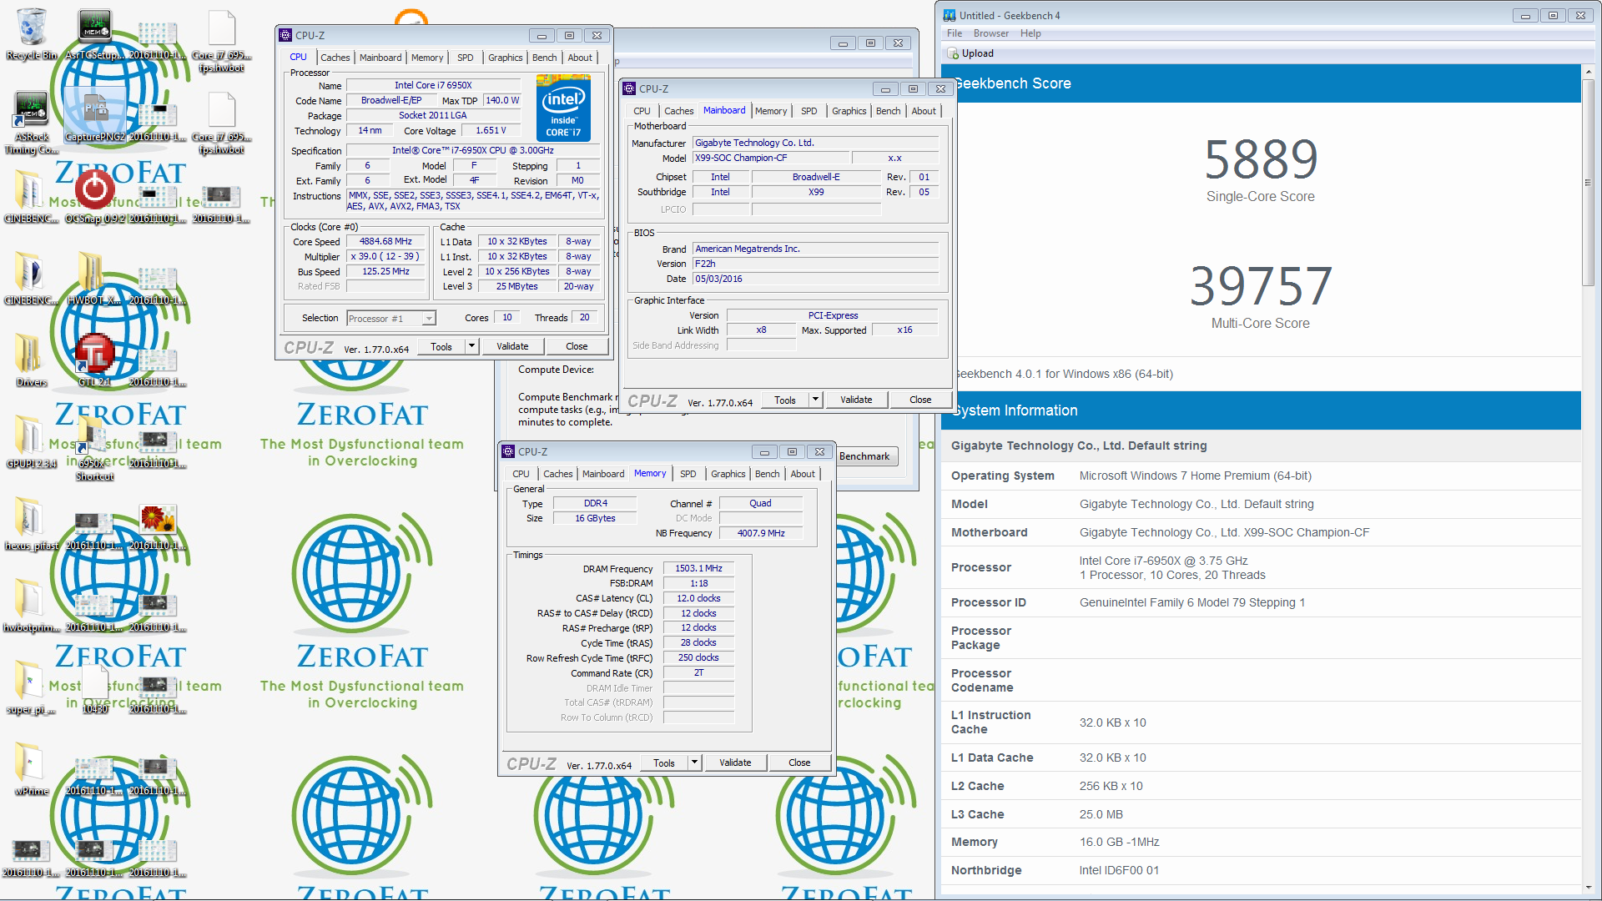This screenshot has width=1602, height=901.
Task: Switch to Bench tab in CPU-Z CPU window
Action: coord(544,58)
